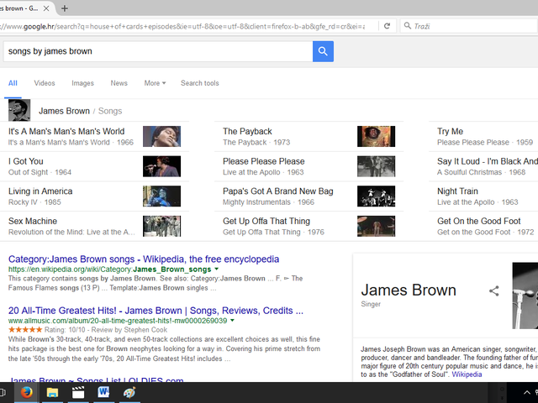The height and width of the screenshot is (403, 538).
Task: Expand the More search filter dropdown
Action: click(x=155, y=83)
